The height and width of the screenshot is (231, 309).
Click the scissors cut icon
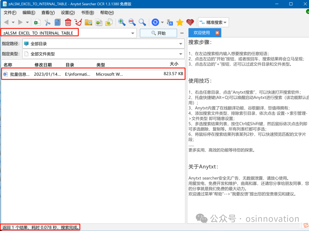(x=47, y=22)
